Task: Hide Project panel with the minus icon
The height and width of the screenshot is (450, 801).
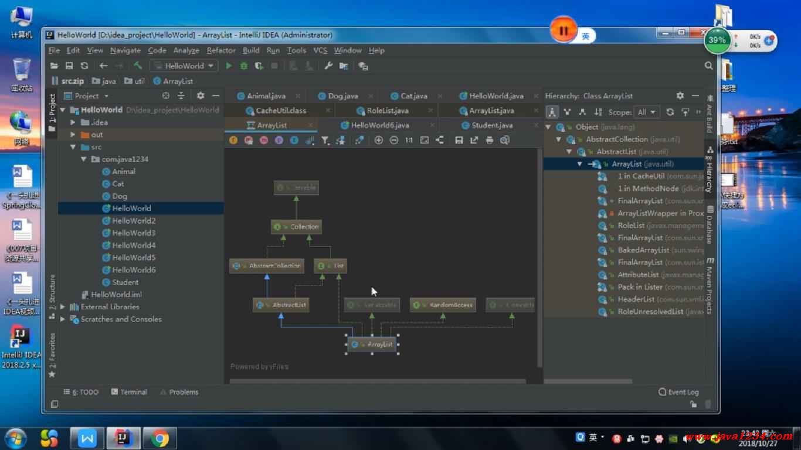Action: point(216,96)
